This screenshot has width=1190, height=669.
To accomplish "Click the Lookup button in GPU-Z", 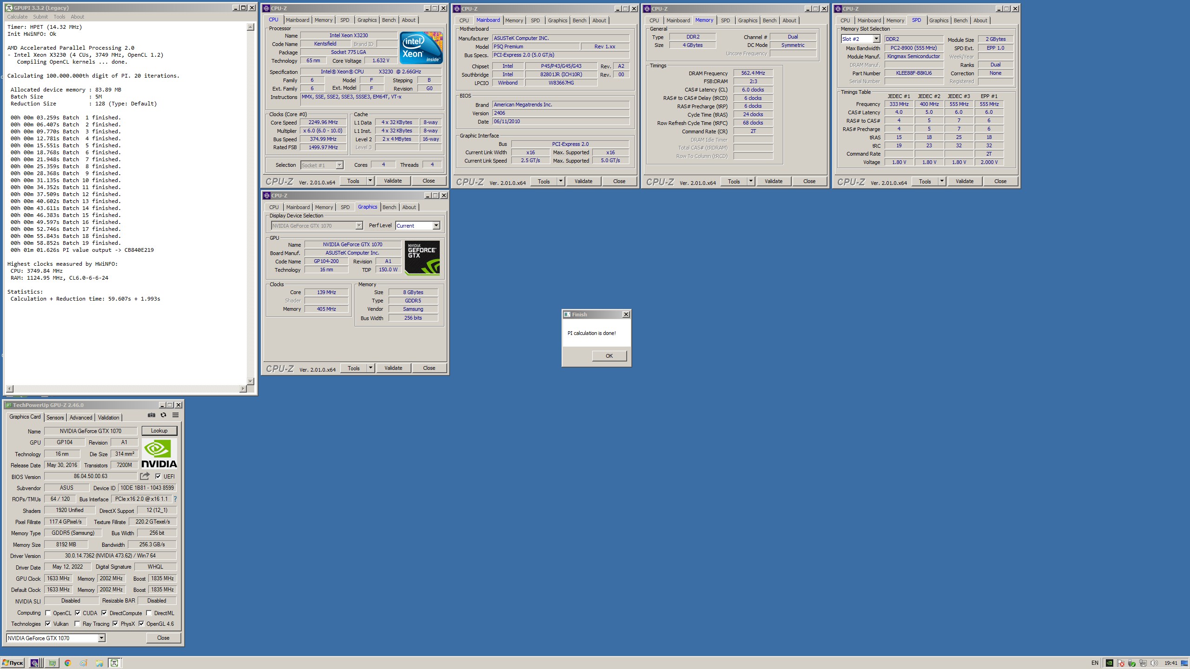I will (159, 431).
